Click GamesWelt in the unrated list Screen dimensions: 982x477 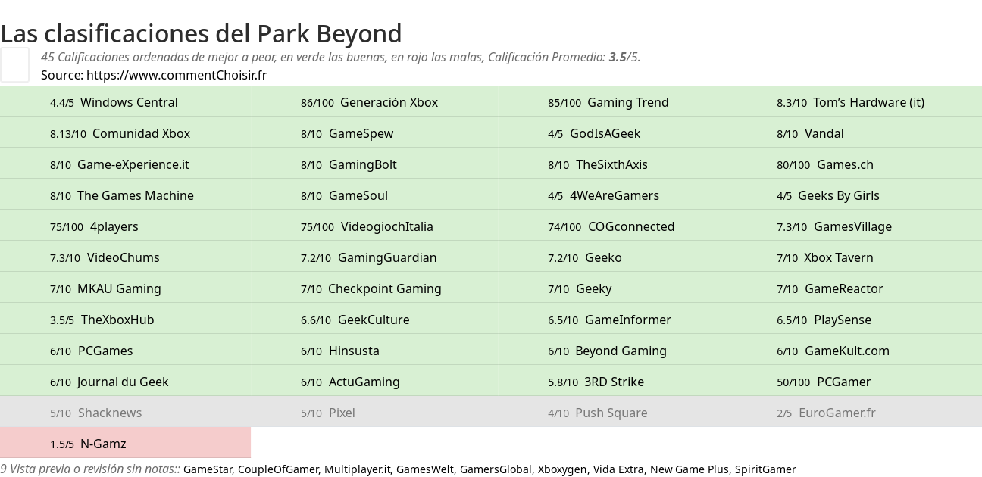424,469
